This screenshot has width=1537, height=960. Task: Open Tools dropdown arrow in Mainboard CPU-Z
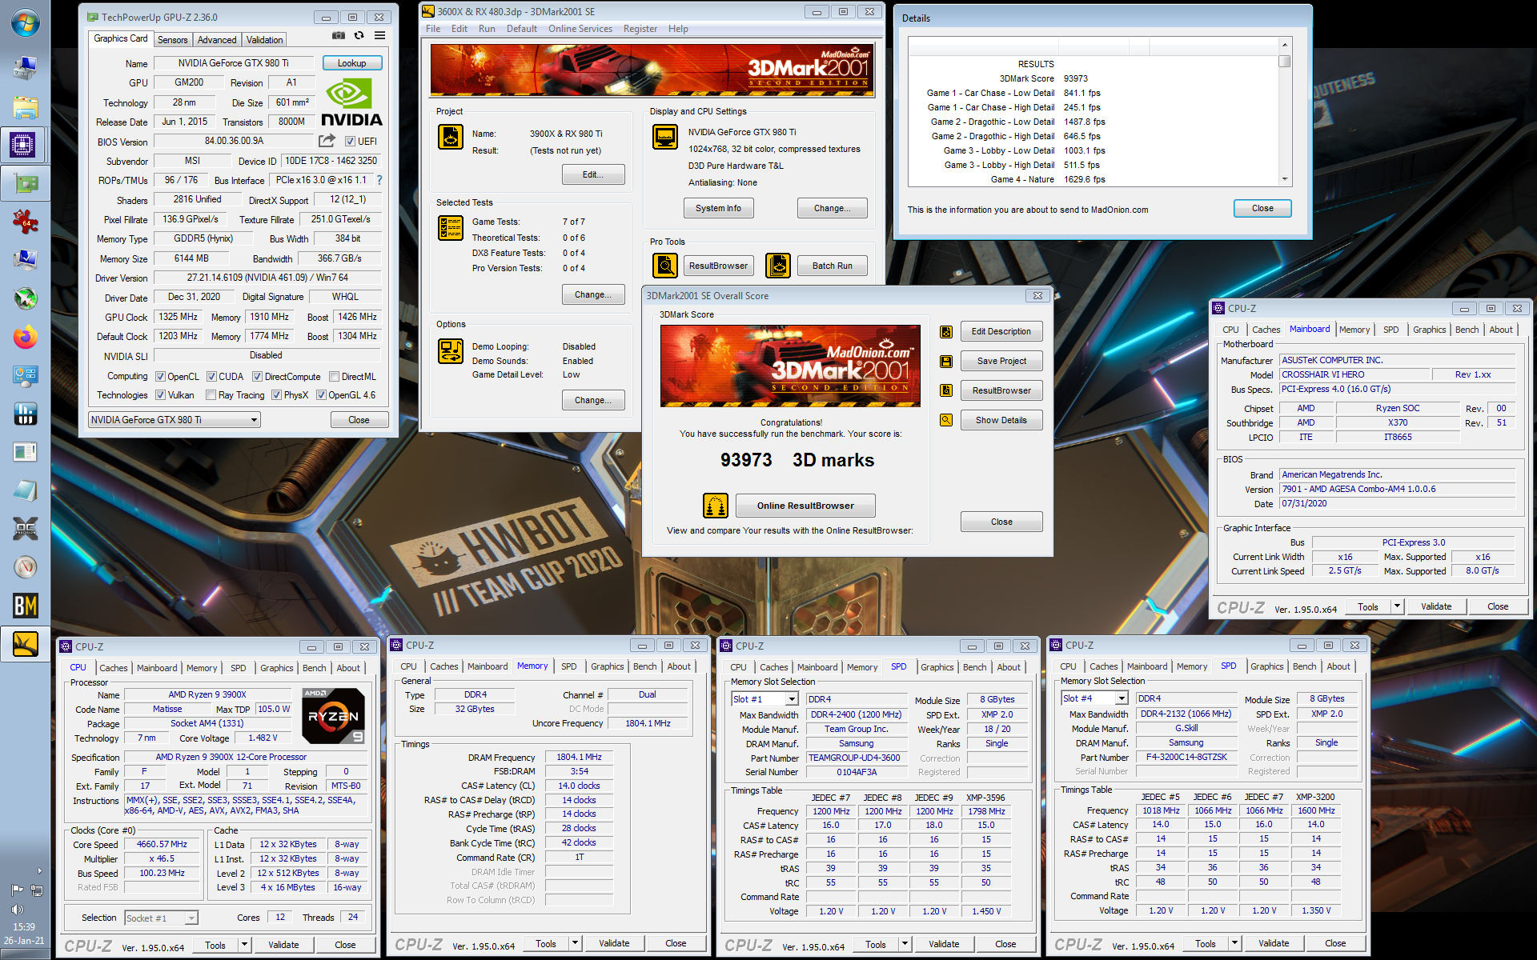click(1397, 606)
